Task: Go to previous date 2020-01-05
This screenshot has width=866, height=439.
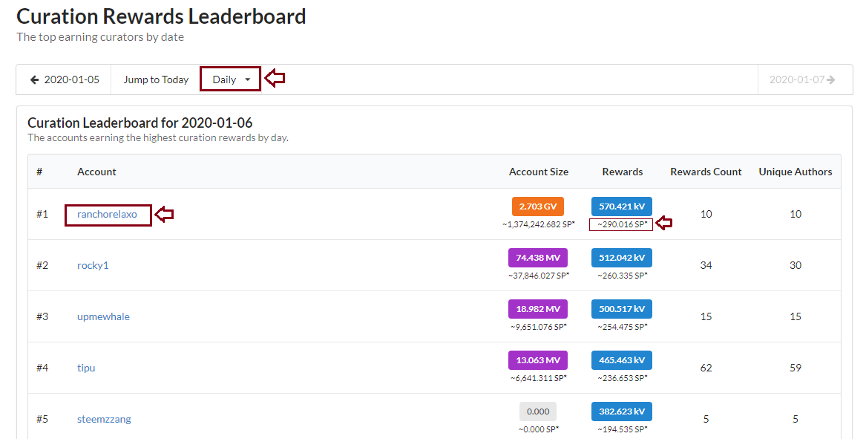Action: 64,79
